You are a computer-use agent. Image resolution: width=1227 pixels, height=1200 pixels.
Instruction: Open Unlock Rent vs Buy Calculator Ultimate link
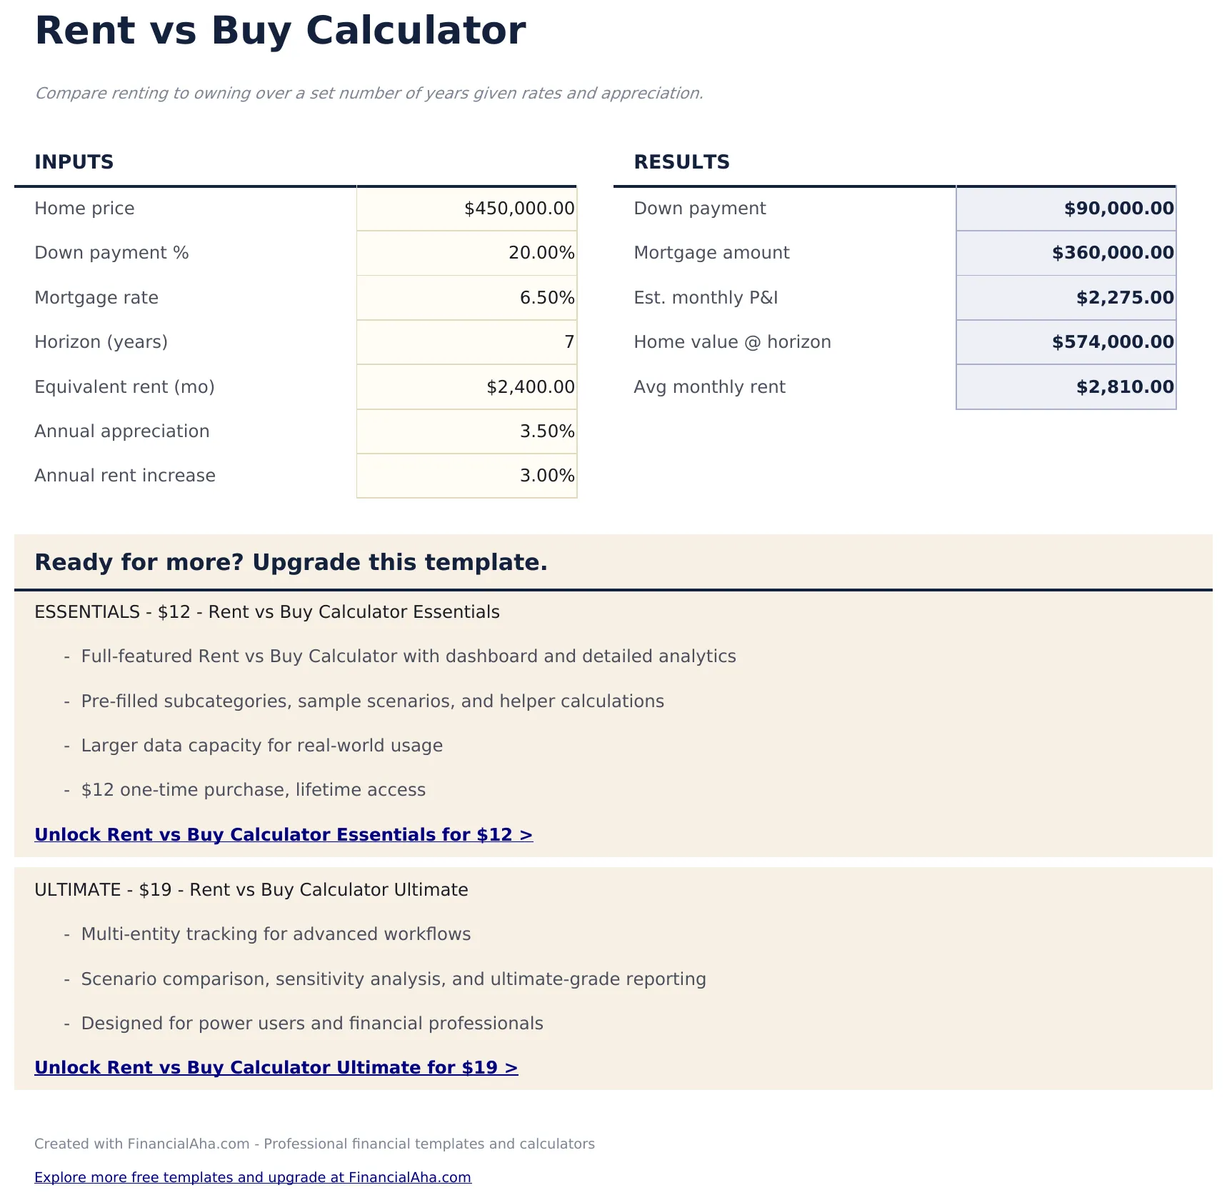coord(276,1067)
